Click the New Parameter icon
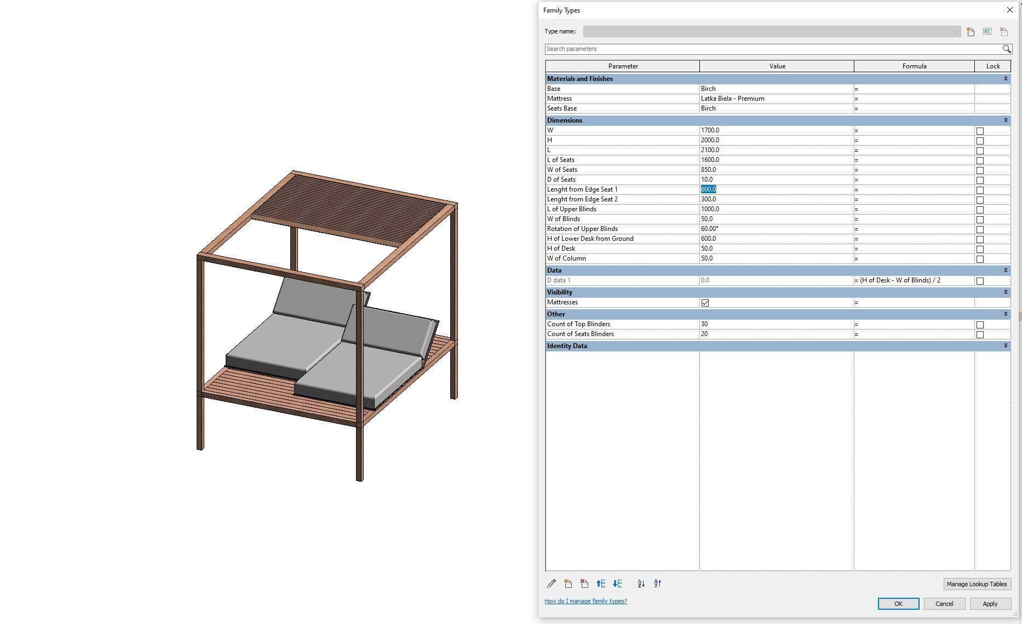The image size is (1022, 624). [x=568, y=584]
